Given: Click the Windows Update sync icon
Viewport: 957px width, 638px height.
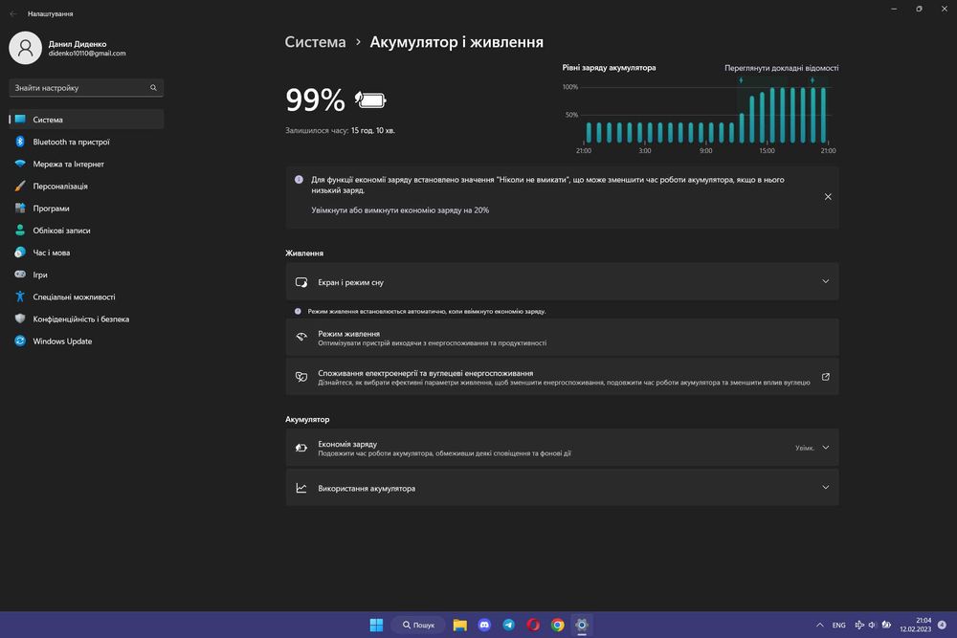Looking at the screenshot, I should click(x=20, y=341).
